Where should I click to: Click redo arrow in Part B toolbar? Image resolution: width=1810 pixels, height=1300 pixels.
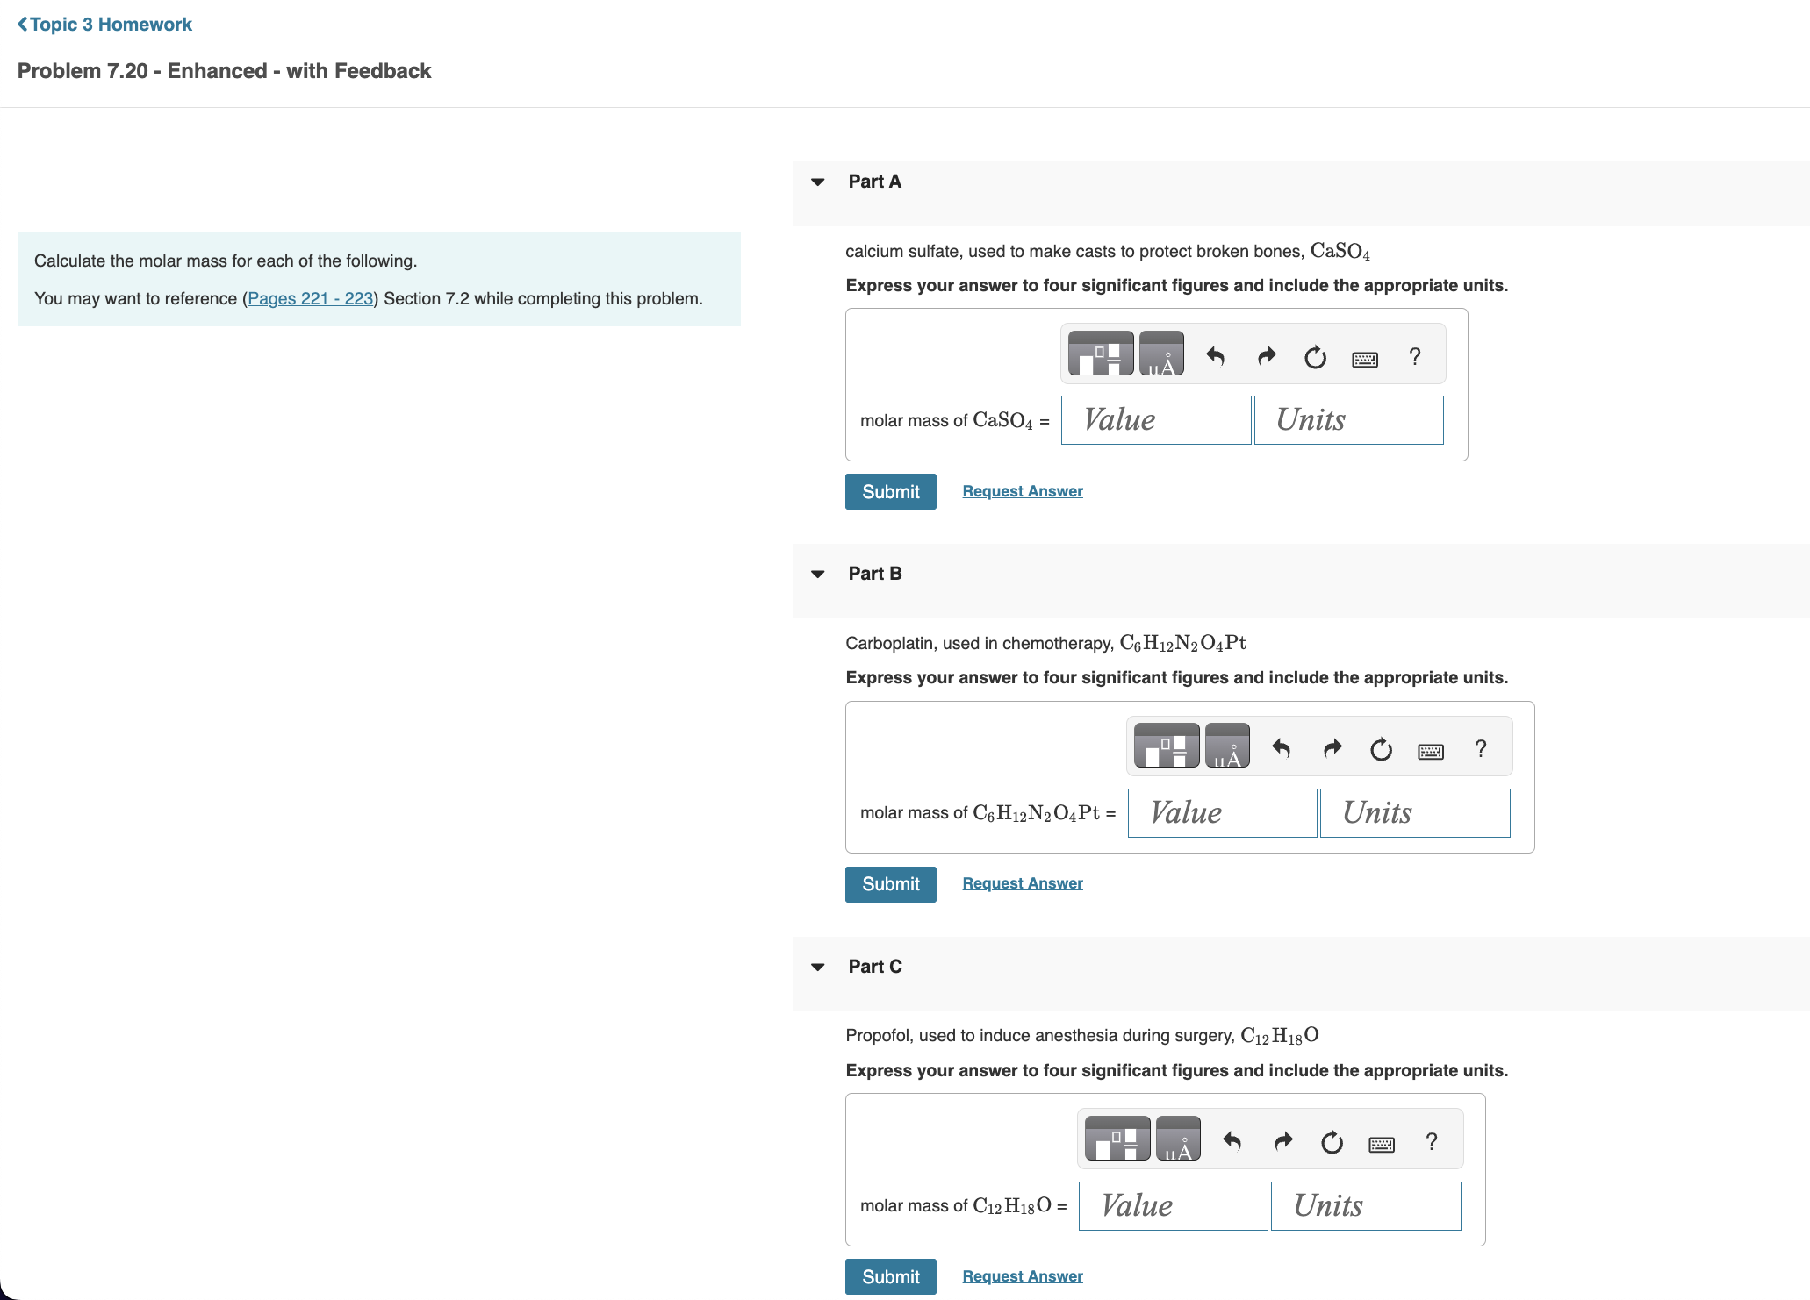(x=1332, y=748)
